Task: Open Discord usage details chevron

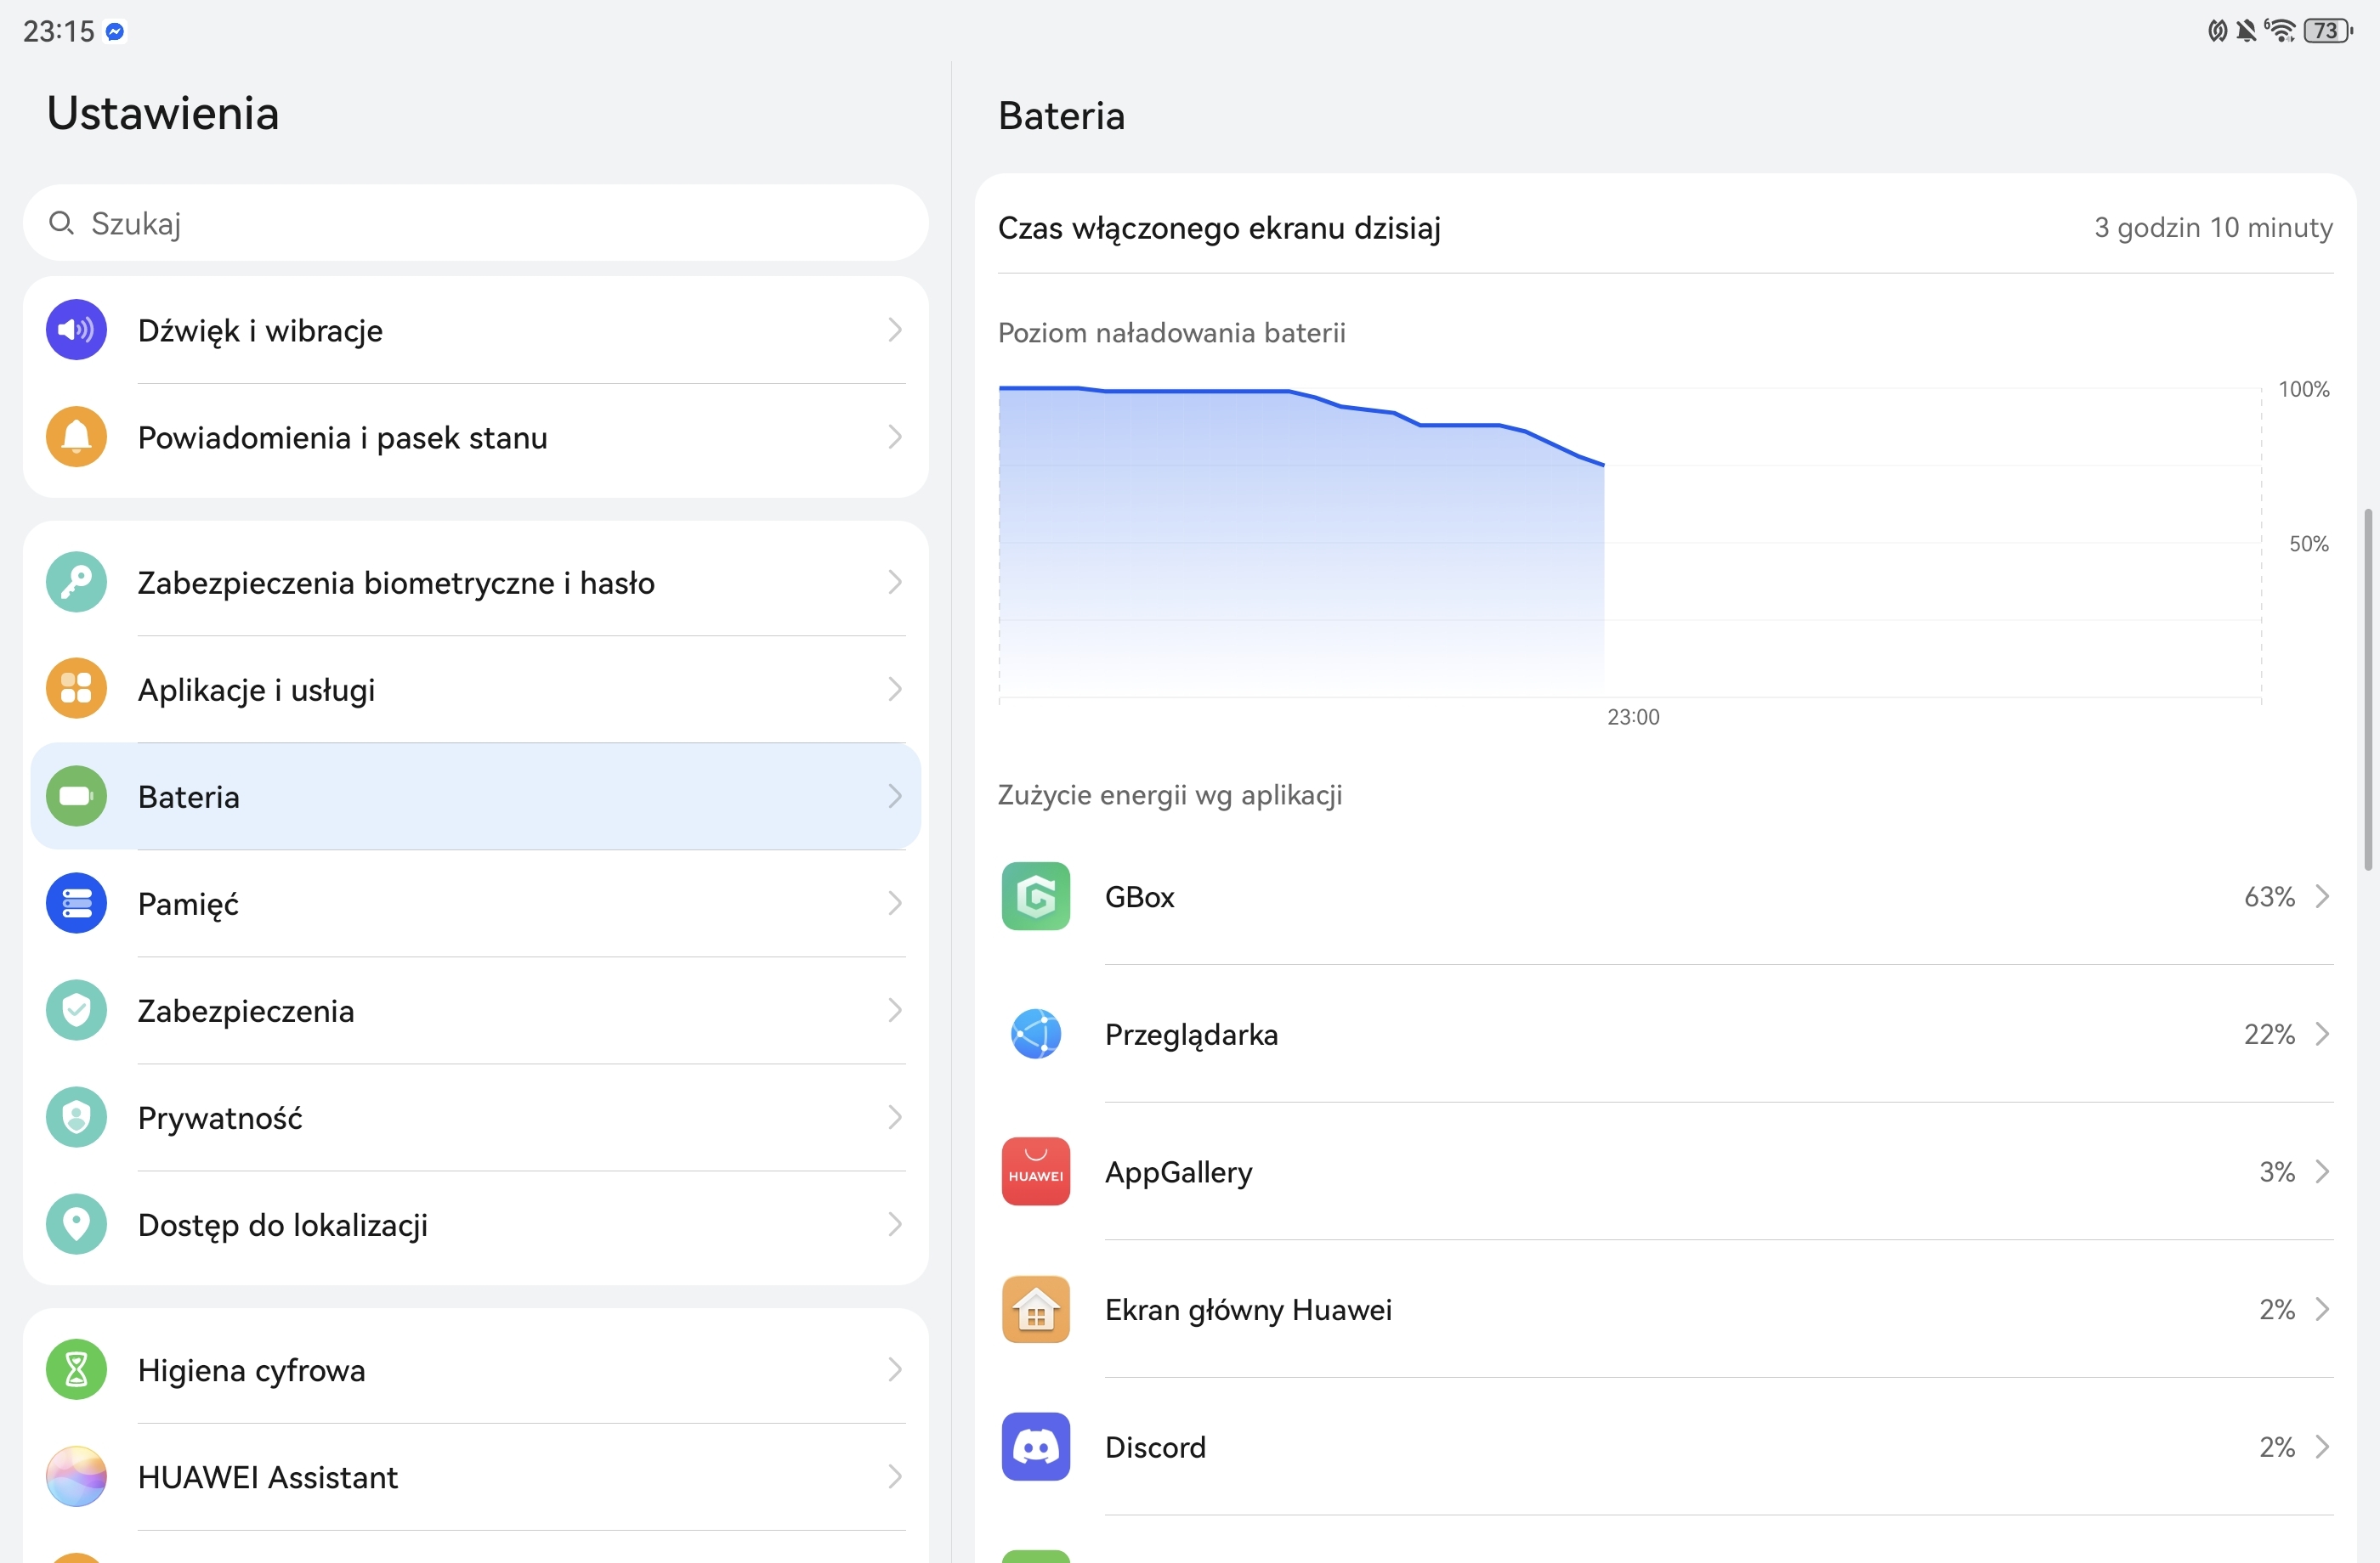Action: [x=2323, y=1446]
